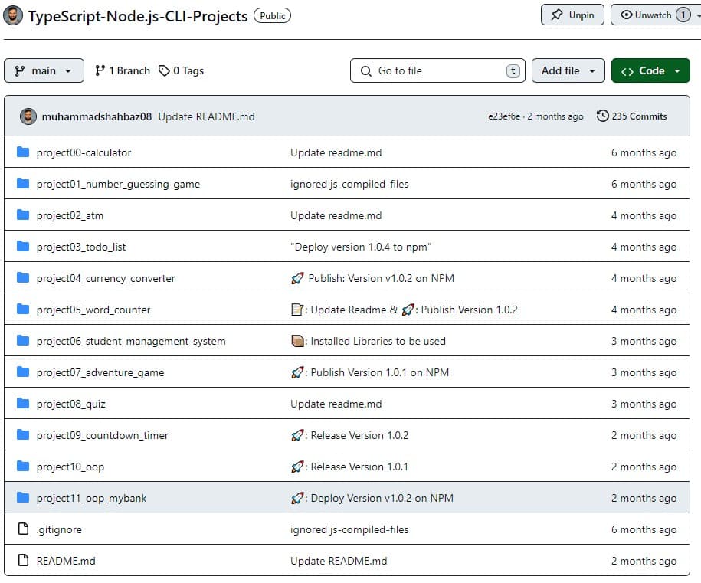Viewport: 701px width, 583px height.
Task: Open project04_currency_converter folder name
Action: 106,279
